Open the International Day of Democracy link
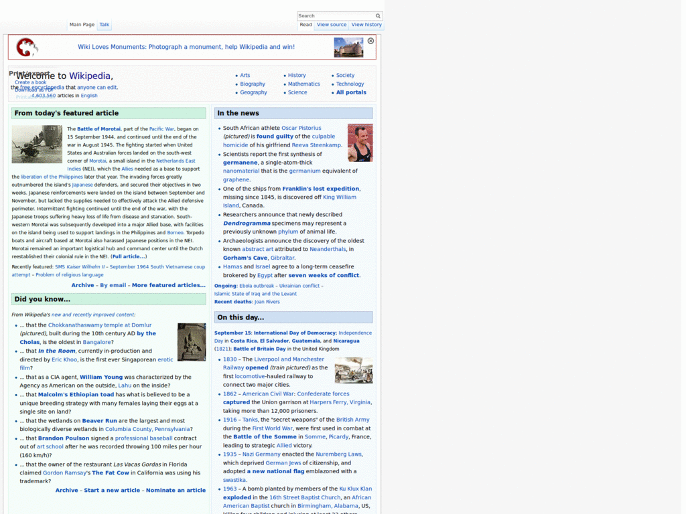Image resolution: width=686 pixels, height=514 pixels. [x=295, y=333]
